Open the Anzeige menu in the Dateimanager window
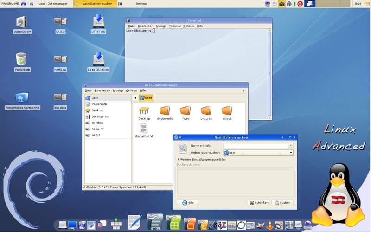This screenshot has width=371, height=232. click(118, 90)
